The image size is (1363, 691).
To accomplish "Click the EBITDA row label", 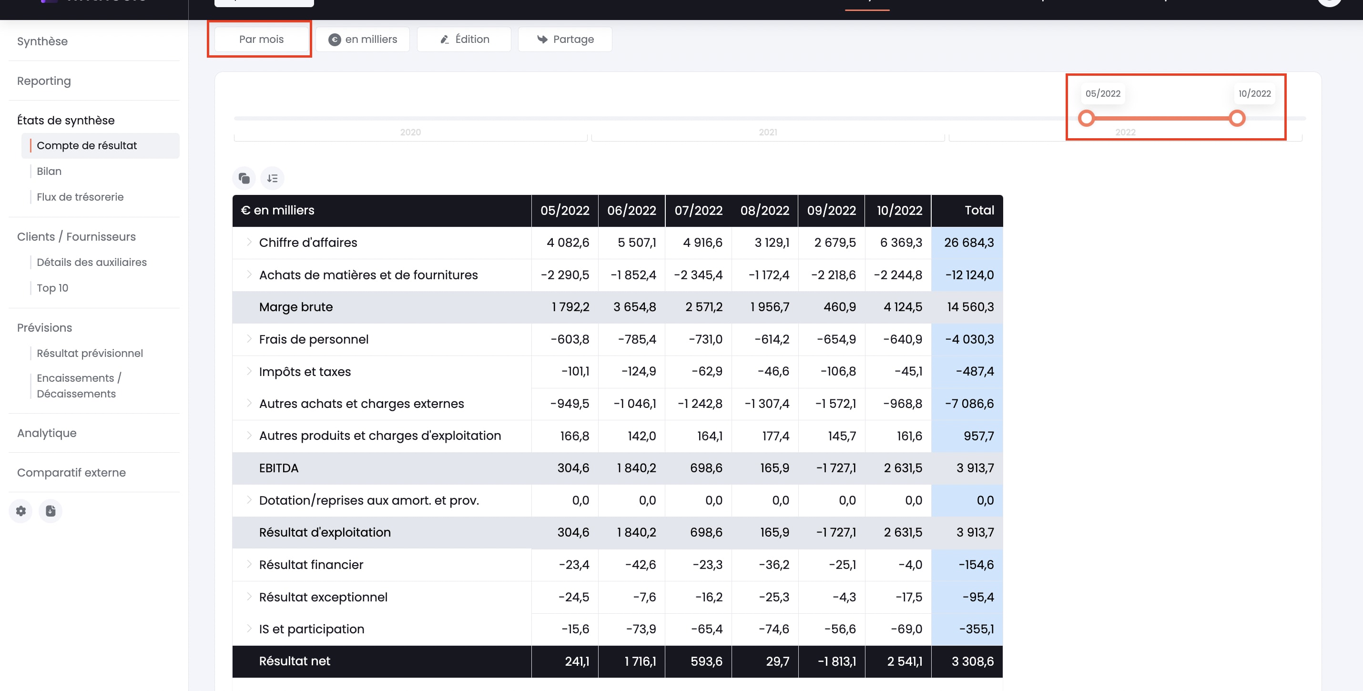I will pyautogui.click(x=279, y=468).
